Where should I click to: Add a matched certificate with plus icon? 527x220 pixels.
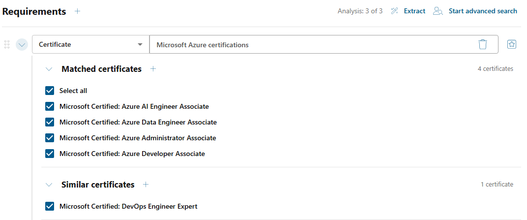(153, 69)
